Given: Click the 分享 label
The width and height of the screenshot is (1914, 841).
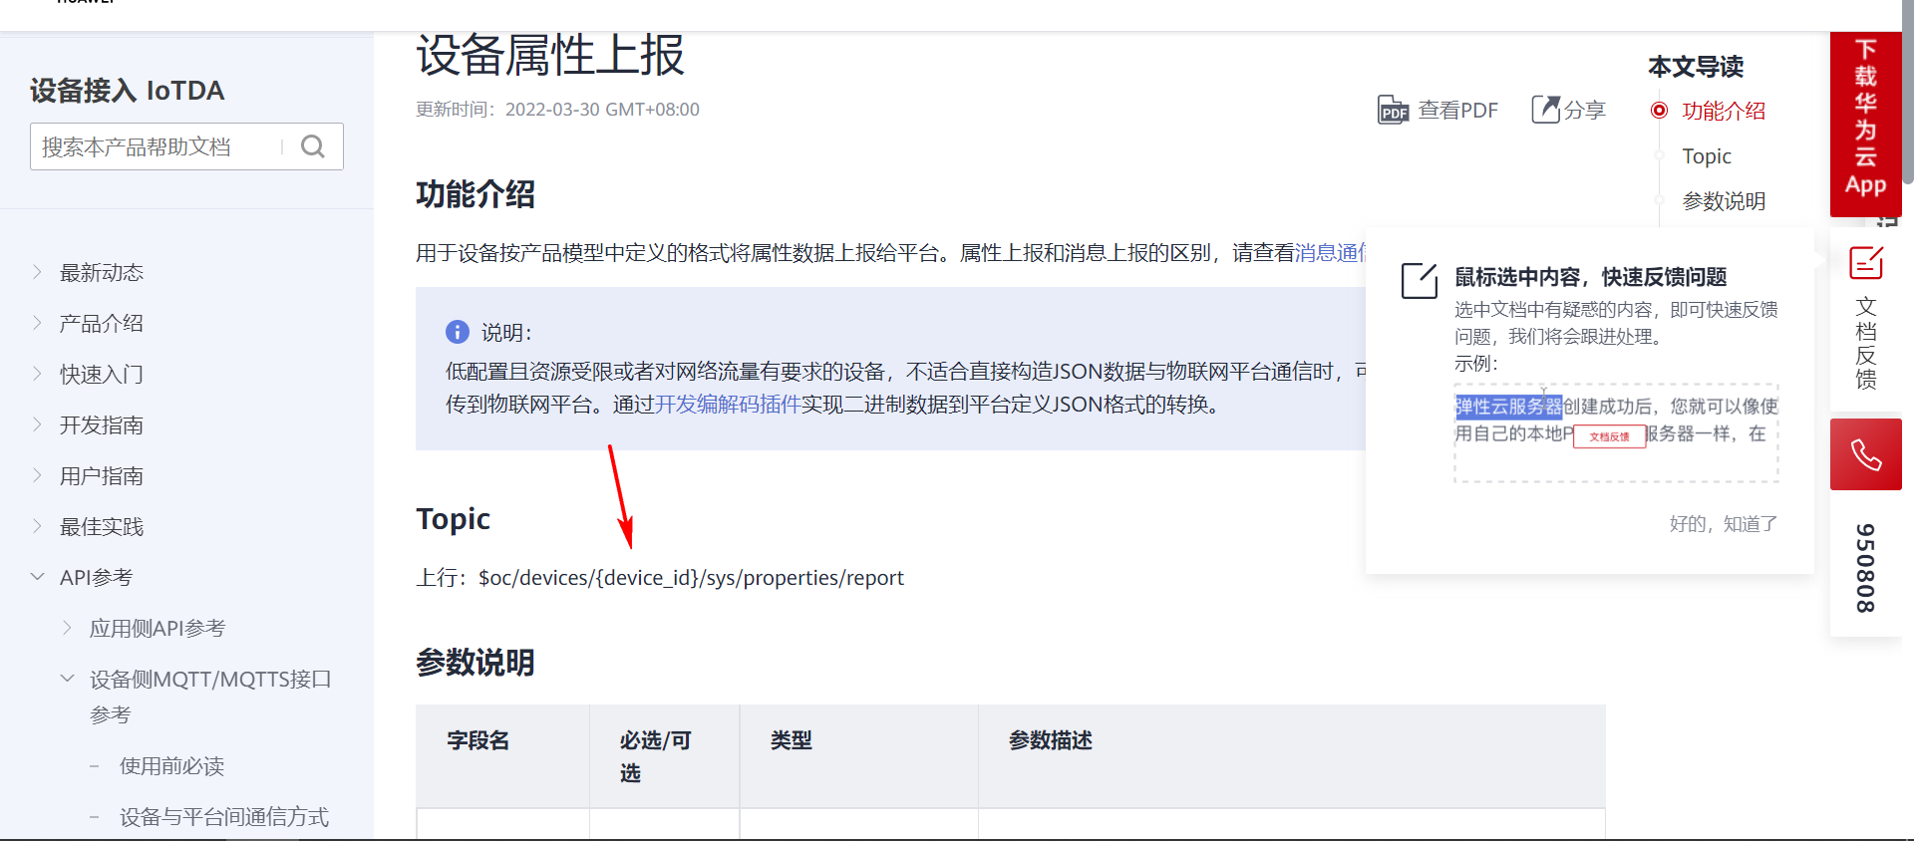Looking at the screenshot, I should [1584, 110].
